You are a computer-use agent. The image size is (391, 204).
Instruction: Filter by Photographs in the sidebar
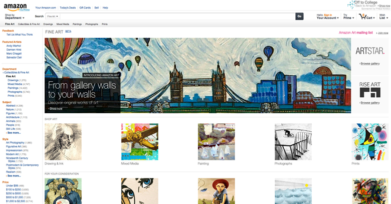tap(15, 92)
